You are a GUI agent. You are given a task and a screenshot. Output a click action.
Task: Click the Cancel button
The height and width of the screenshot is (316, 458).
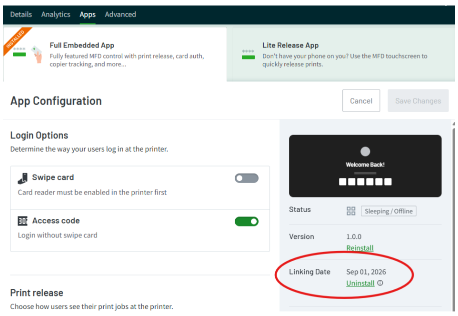(x=361, y=100)
